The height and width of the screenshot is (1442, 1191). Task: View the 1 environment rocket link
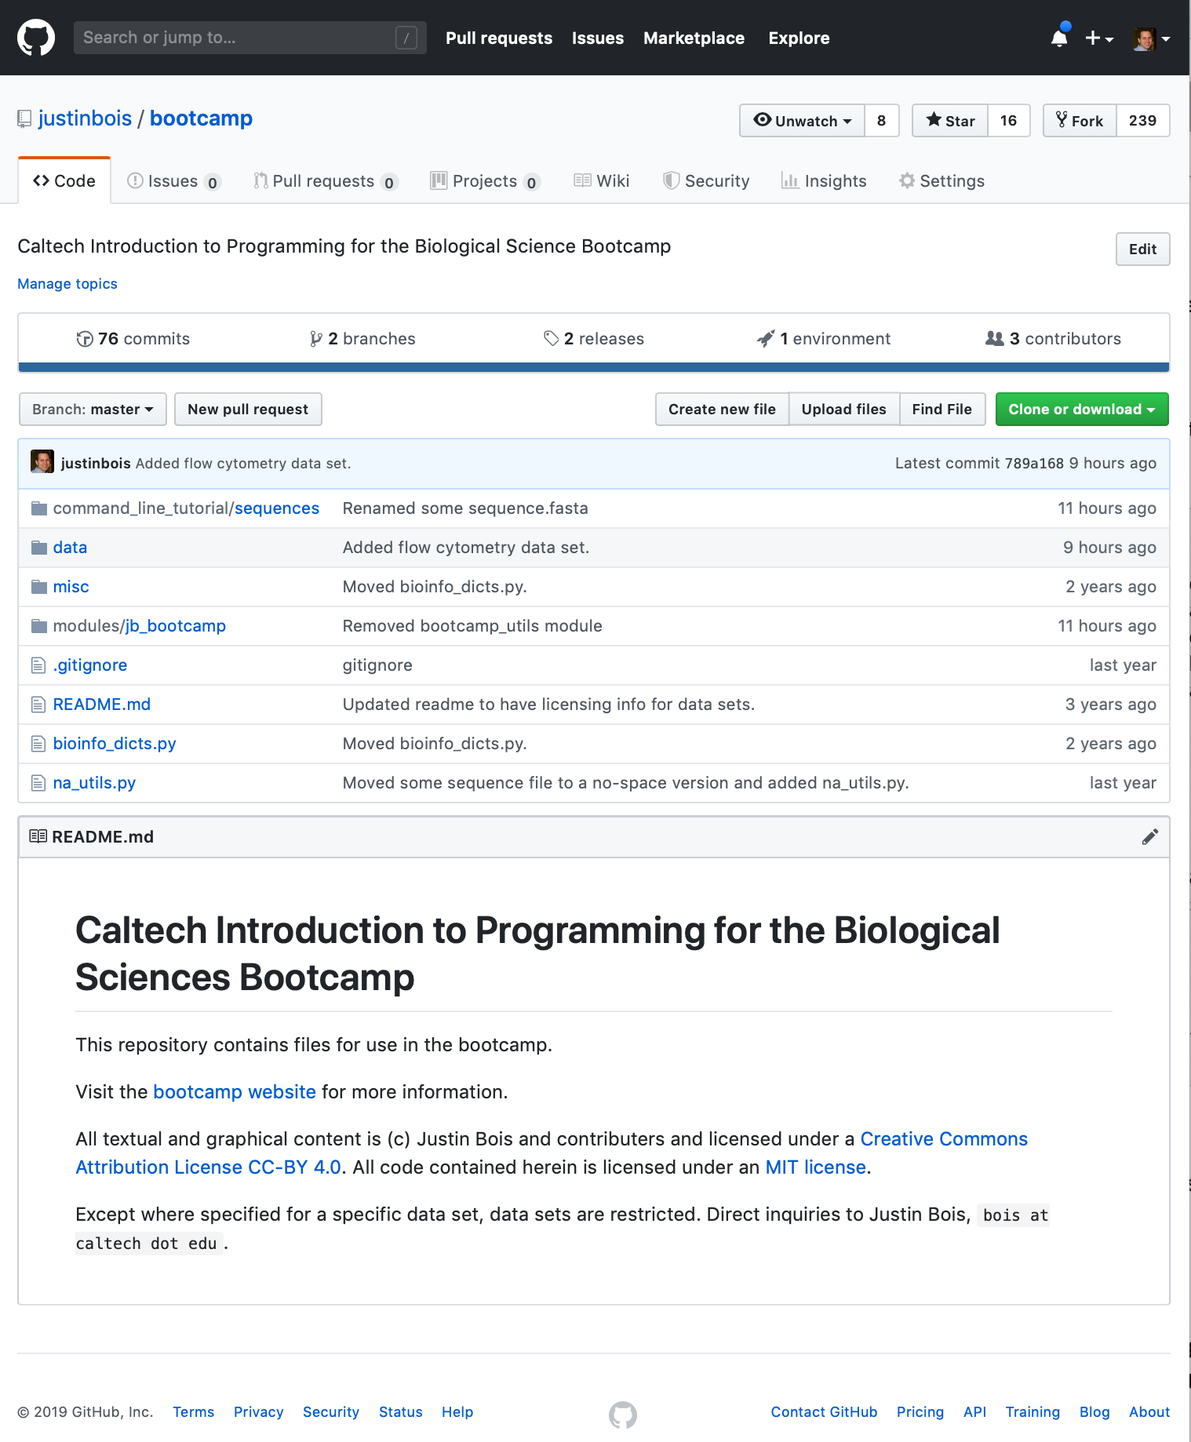click(824, 339)
